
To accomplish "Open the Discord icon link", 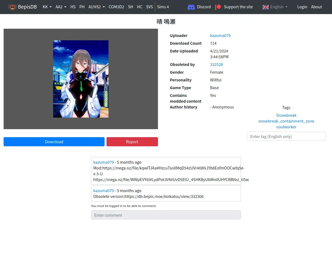I will click(x=191, y=7).
